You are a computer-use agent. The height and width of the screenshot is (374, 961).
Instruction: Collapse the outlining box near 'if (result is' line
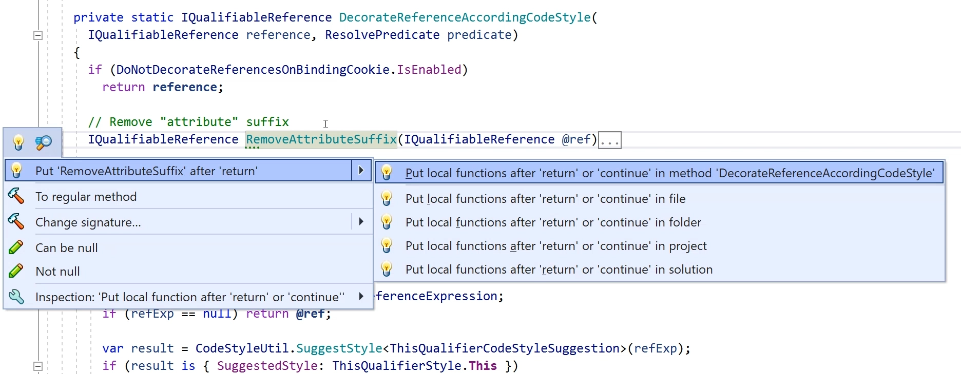click(38, 366)
